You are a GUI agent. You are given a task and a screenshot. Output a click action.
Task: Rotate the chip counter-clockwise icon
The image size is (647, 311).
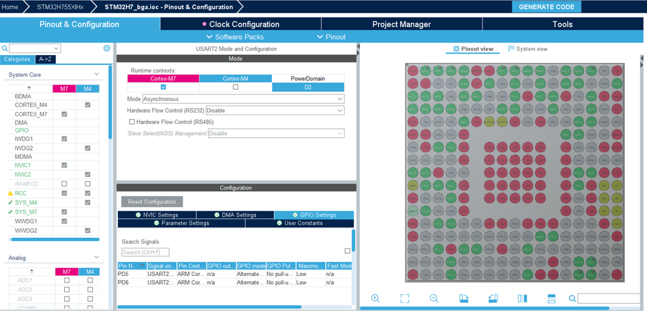click(493, 298)
